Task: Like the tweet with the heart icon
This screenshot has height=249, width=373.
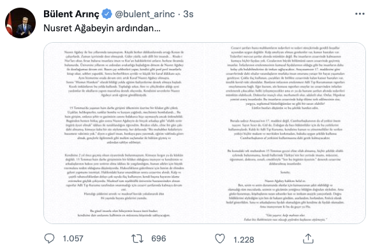Action: (220, 239)
